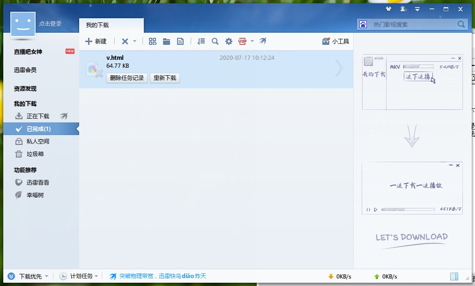The width and height of the screenshot is (475, 286).
Task: Click the 新建 new task button
Action: [96, 42]
